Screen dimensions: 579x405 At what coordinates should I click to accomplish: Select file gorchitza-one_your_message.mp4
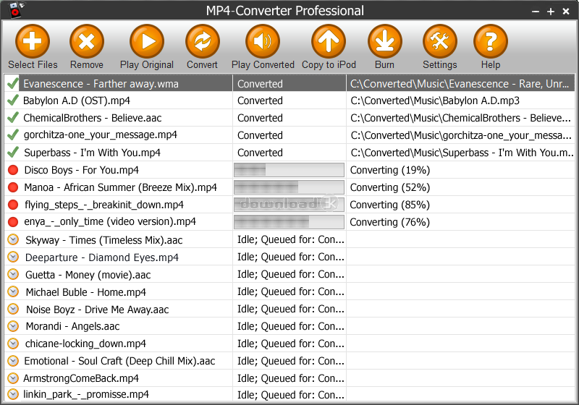tap(101, 135)
